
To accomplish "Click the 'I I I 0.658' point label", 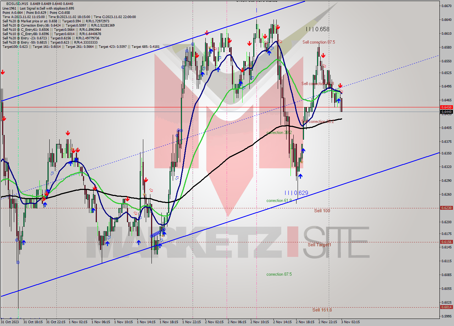I will pyautogui.click(x=318, y=29).
